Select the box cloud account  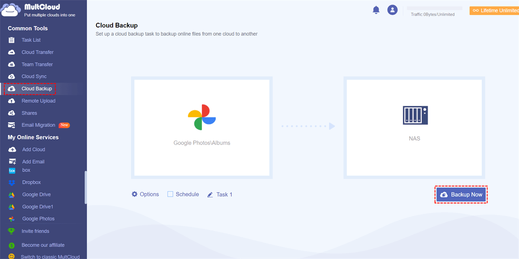tap(26, 170)
